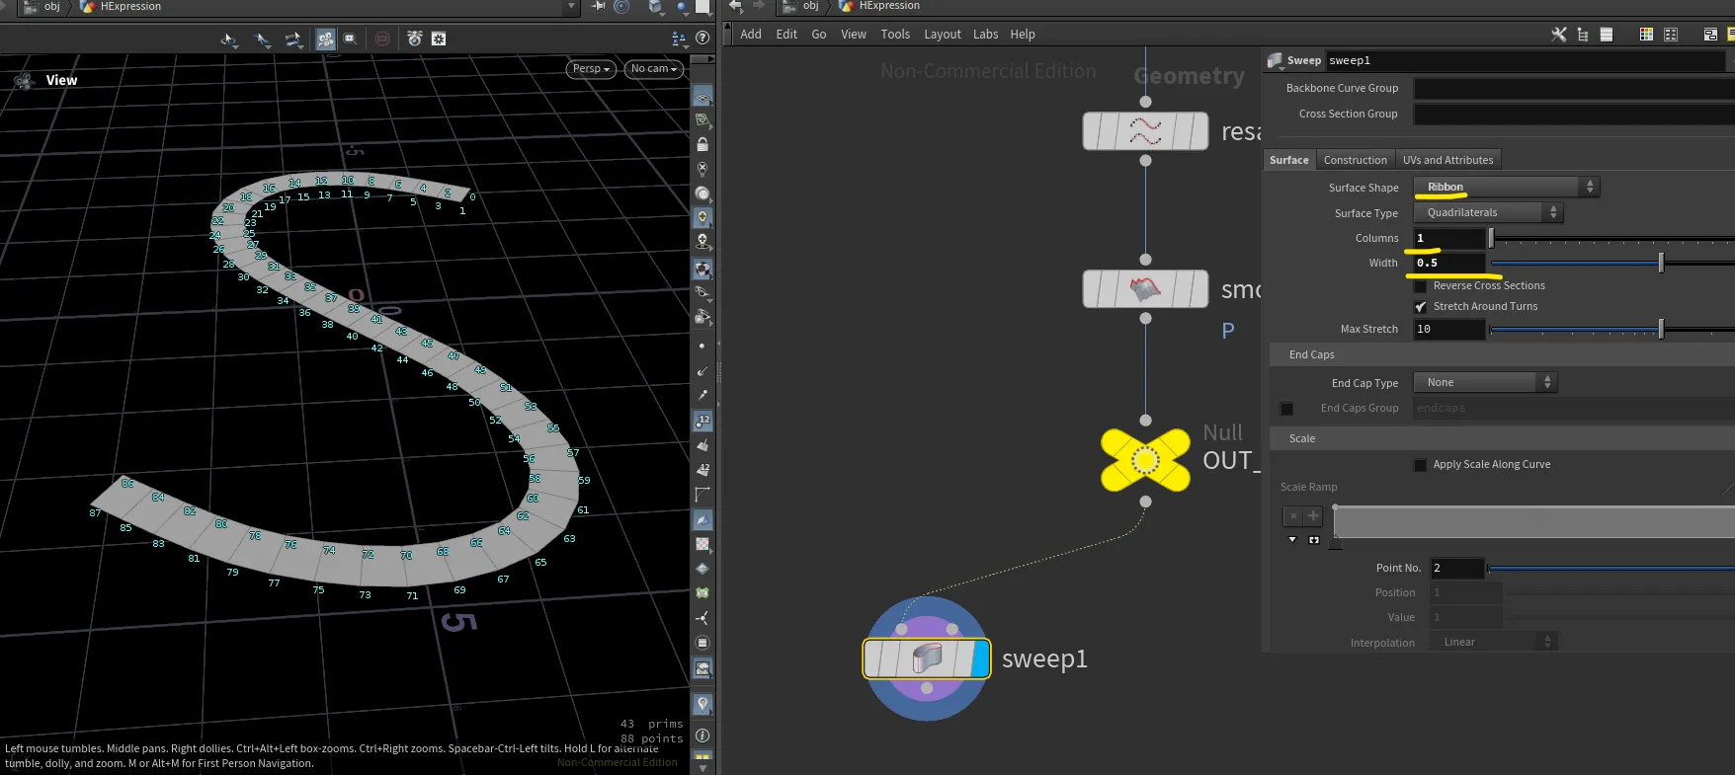Toggle the display points dot icon

click(x=702, y=346)
